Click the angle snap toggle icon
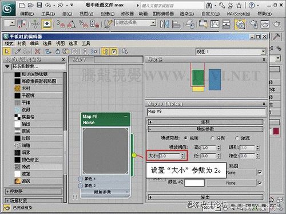286x214 pixels. tap(71, 24)
